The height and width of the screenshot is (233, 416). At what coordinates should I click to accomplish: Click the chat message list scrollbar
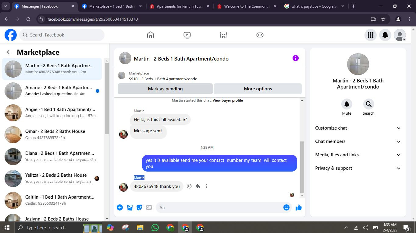(x=302, y=167)
